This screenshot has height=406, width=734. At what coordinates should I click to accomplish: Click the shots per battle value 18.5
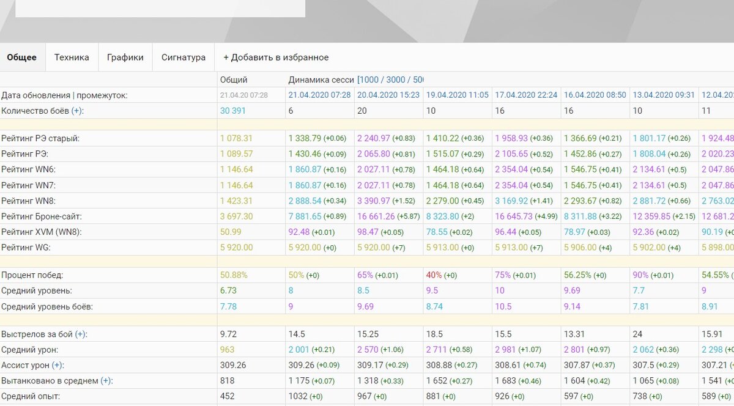pos(434,334)
